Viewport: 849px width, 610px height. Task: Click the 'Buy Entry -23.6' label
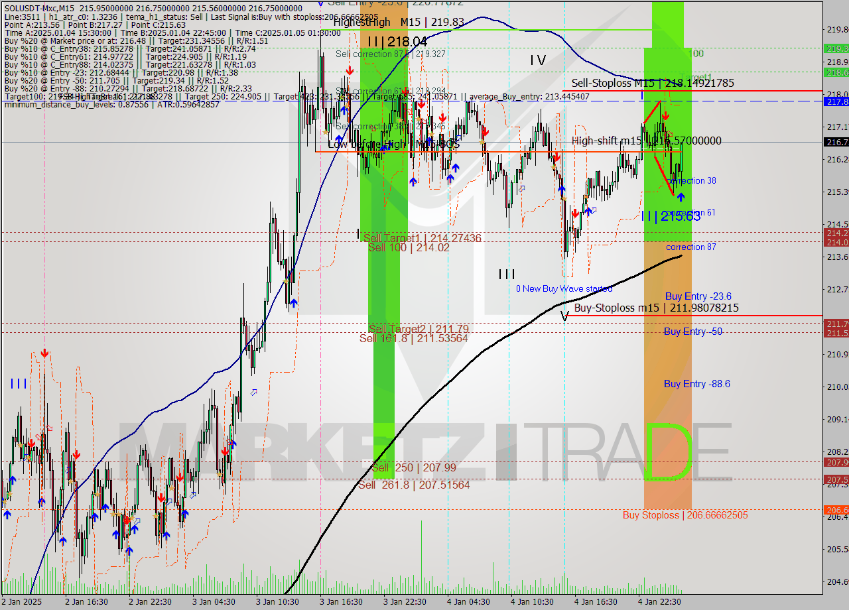[698, 296]
